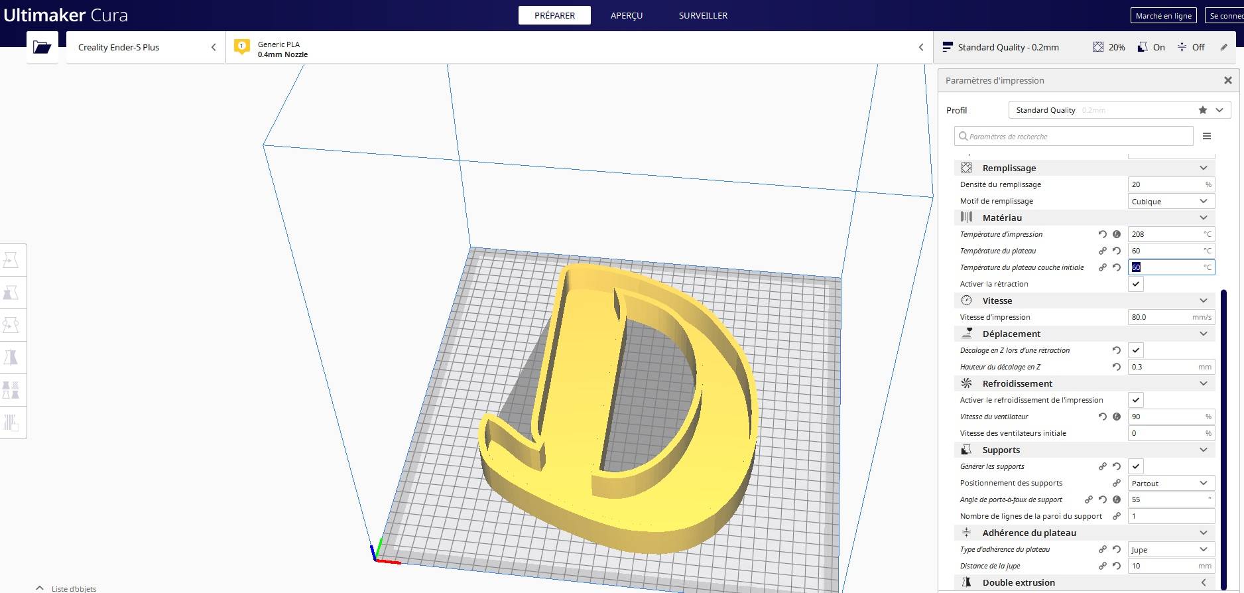This screenshot has width=1244, height=593.
Task: Select the Scale tool in left toolbar
Action: coord(11,293)
